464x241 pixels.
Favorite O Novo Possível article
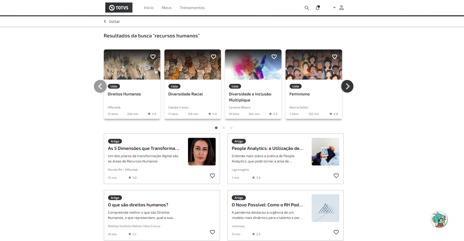[x=336, y=232]
